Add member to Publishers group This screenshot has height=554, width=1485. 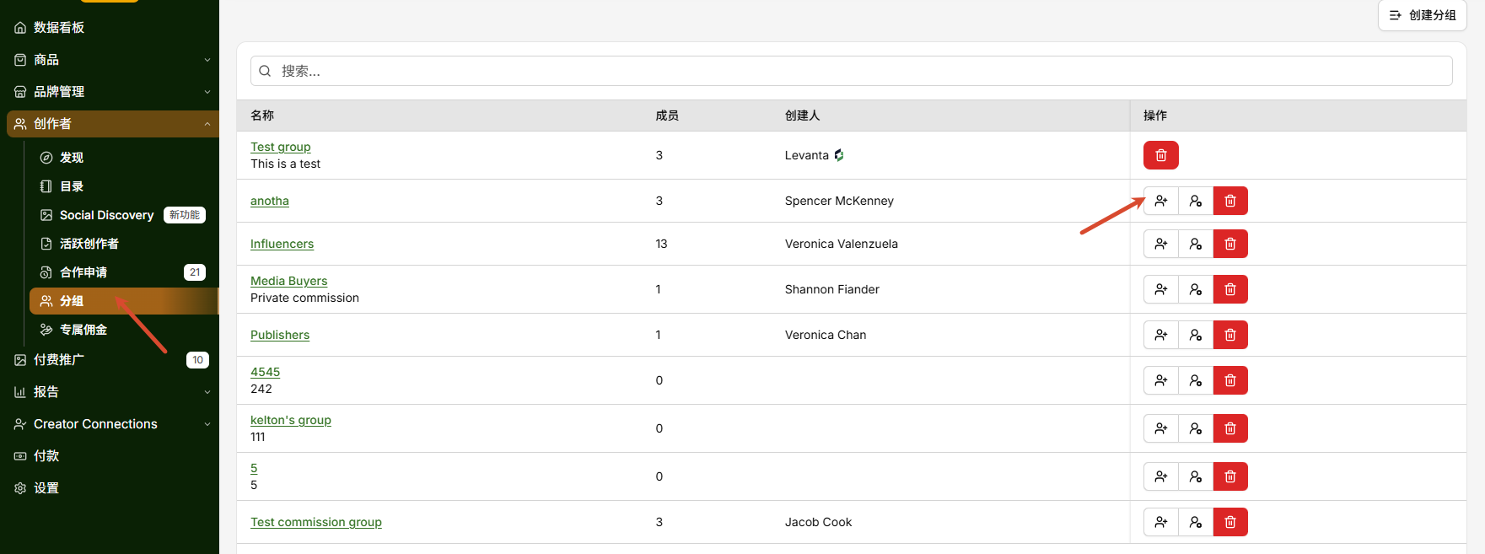coord(1161,335)
